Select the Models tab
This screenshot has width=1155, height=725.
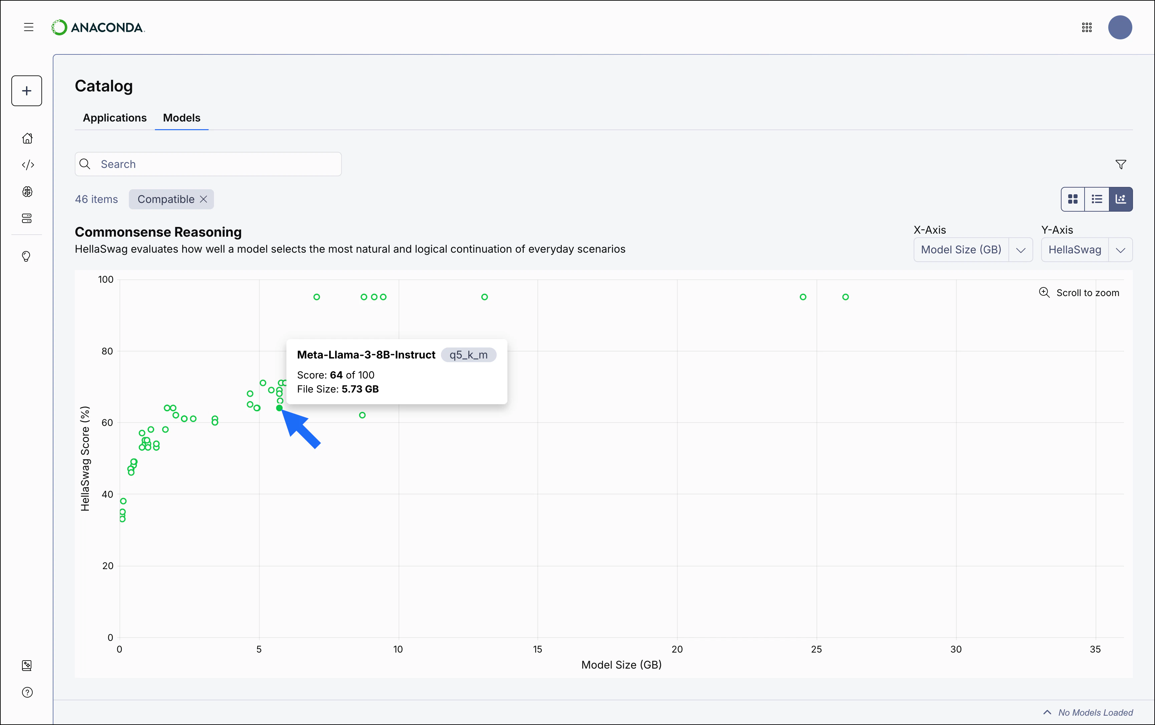pos(181,117)
